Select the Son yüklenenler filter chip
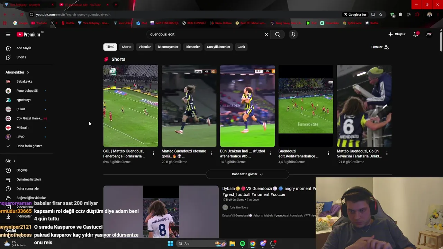Screen dimensions: 443x249 pyautogui.click(x=219, y=47)
